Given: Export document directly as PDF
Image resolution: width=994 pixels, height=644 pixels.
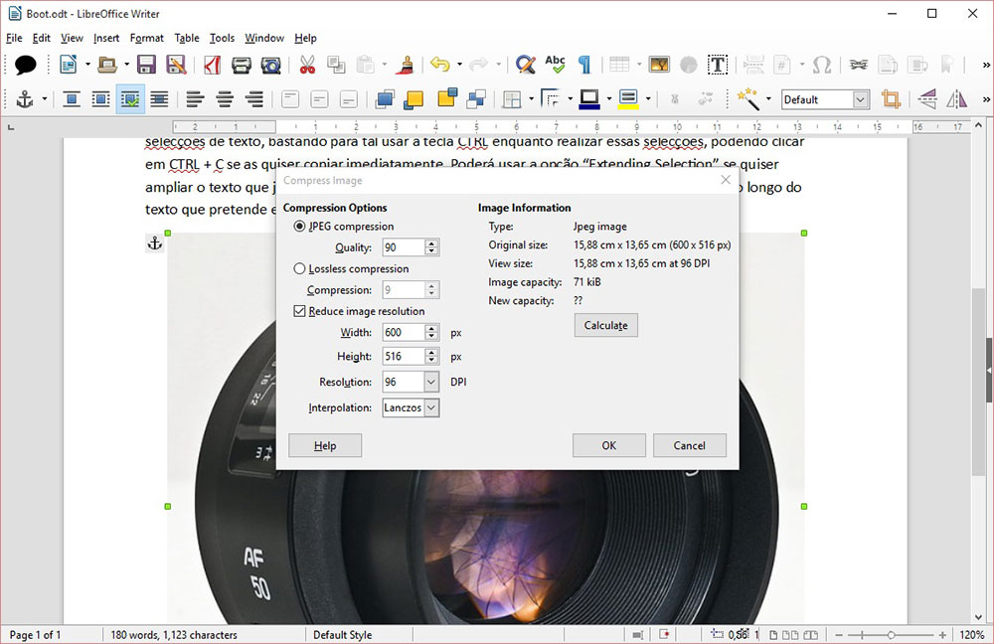Looking at the screenshot, I should 212,65.
